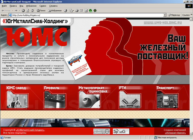This screenshot has height=140, width=193.
Task: Click the Back (Назад) arrow button
Action: click(x=6, y=11)
